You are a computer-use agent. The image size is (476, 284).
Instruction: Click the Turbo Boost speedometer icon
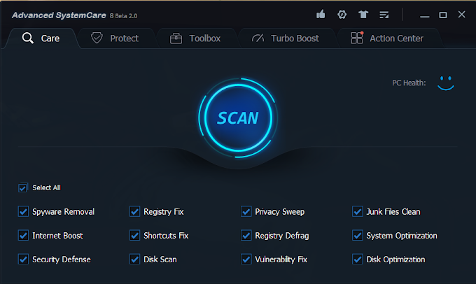[x=258, y=38]
